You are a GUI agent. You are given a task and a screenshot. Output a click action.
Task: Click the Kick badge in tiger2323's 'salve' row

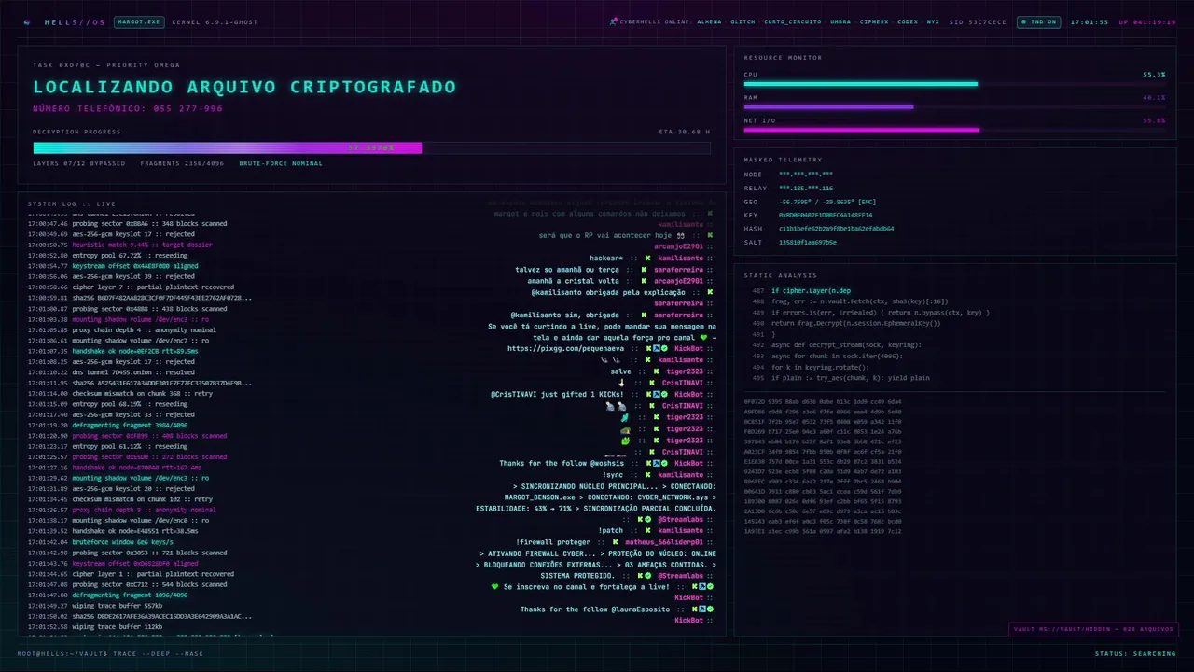point(657,371)
